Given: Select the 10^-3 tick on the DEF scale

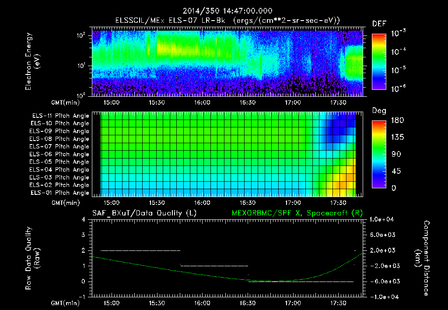Looking at the screenshot, I should (x=398, y=33).
